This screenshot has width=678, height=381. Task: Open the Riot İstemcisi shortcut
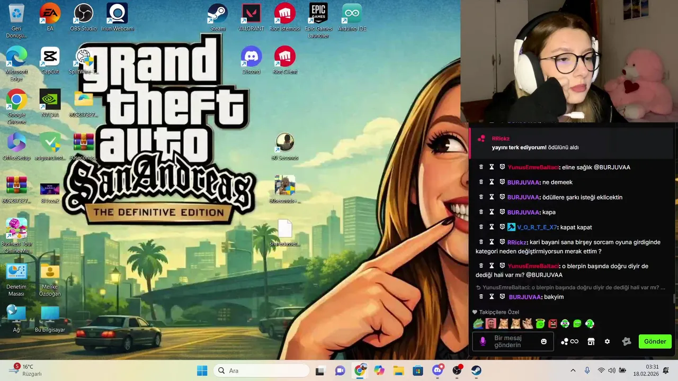[285, 17]
